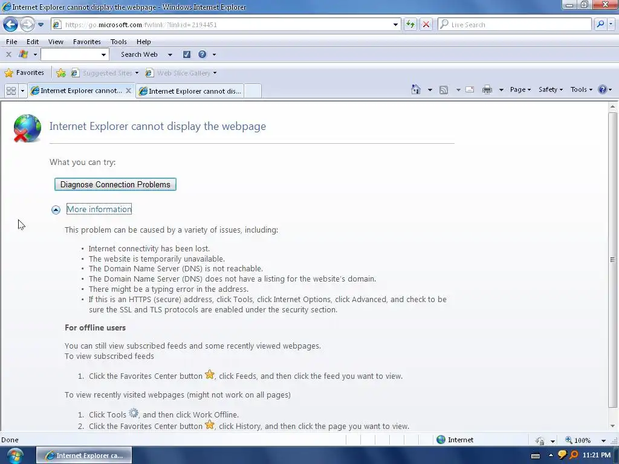
Task: Open the recent pages dropdown beside Forward
Action: [41, 24]
